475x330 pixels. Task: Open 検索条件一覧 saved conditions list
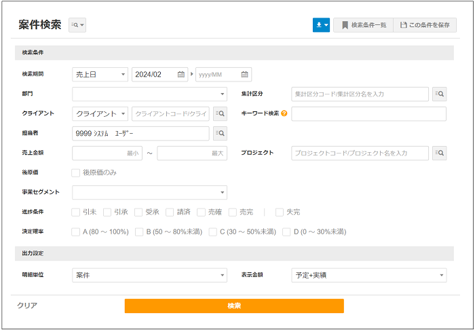pos(363,25)
